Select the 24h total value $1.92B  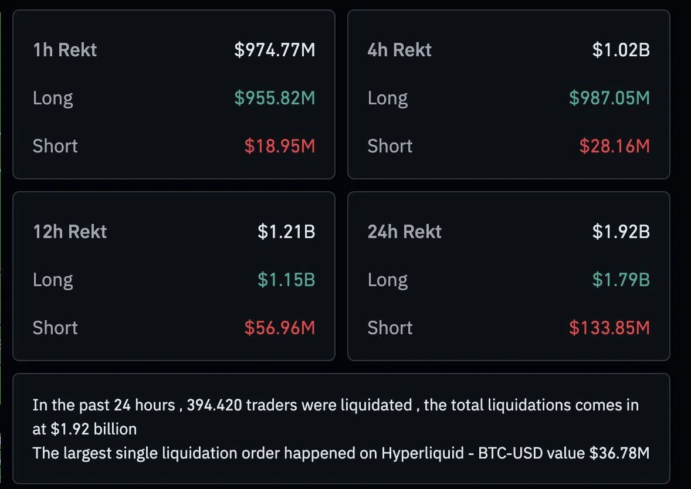click(x=621, y=232)
